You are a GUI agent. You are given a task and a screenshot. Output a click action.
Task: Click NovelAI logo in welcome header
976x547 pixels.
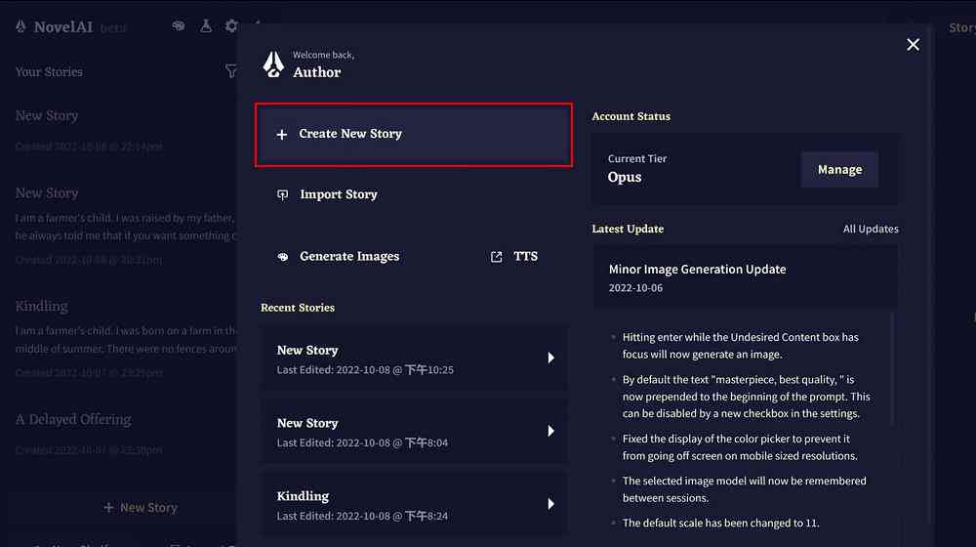(x=273, y=64)
